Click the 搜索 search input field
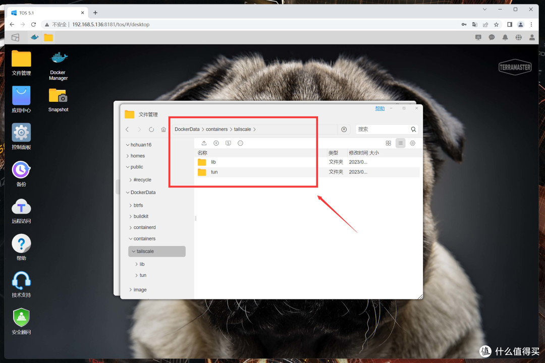Viewport: 545px width, 363px height. coord(383,129)
